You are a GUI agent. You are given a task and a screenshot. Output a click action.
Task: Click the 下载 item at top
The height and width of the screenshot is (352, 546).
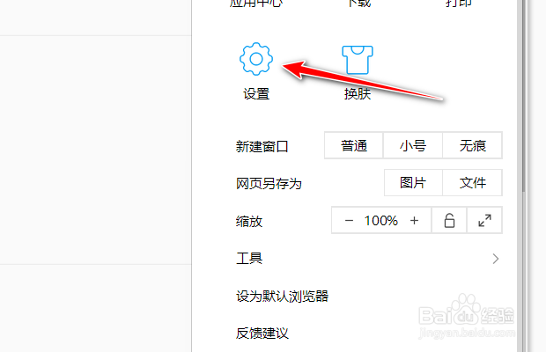point(359,4)
